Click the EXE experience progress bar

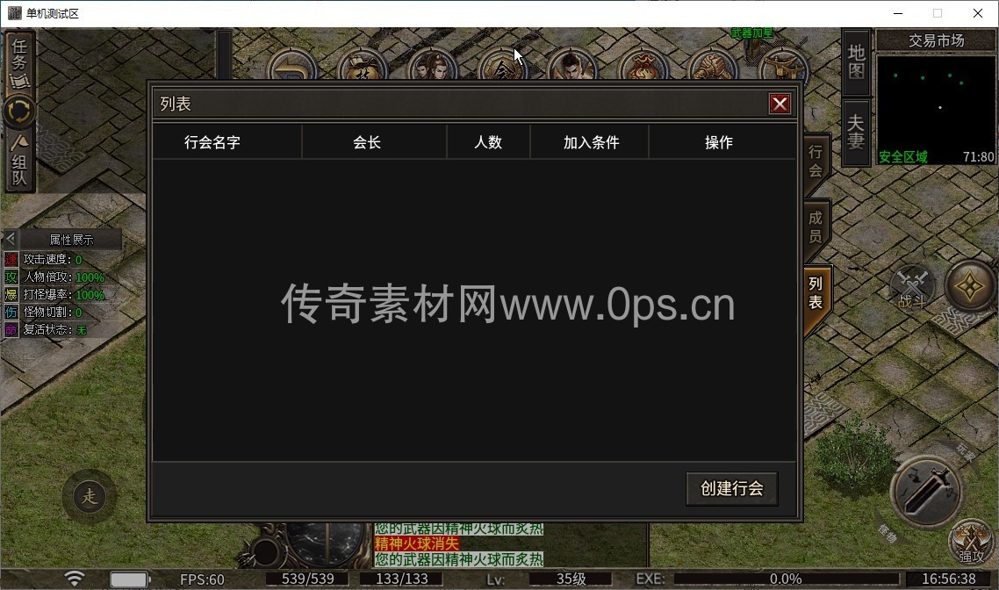(785, 579)
